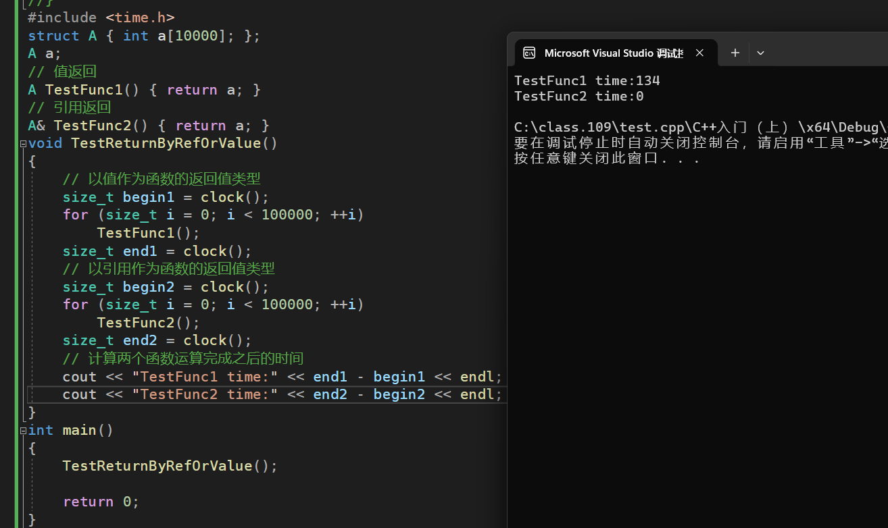The width and height of the screenshot is (888, 528).
Task: Open a new terminal tab with plus button
Action: (735, 53)
